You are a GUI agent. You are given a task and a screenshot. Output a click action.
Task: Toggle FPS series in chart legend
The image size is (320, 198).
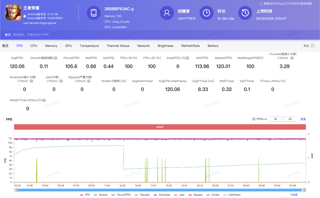coord(85,195)
